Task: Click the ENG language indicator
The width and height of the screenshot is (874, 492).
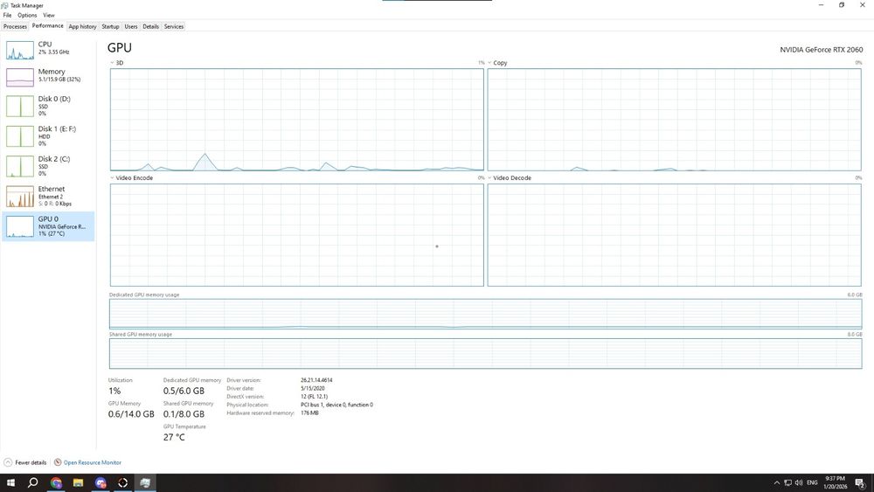Action: pos(812,482)
